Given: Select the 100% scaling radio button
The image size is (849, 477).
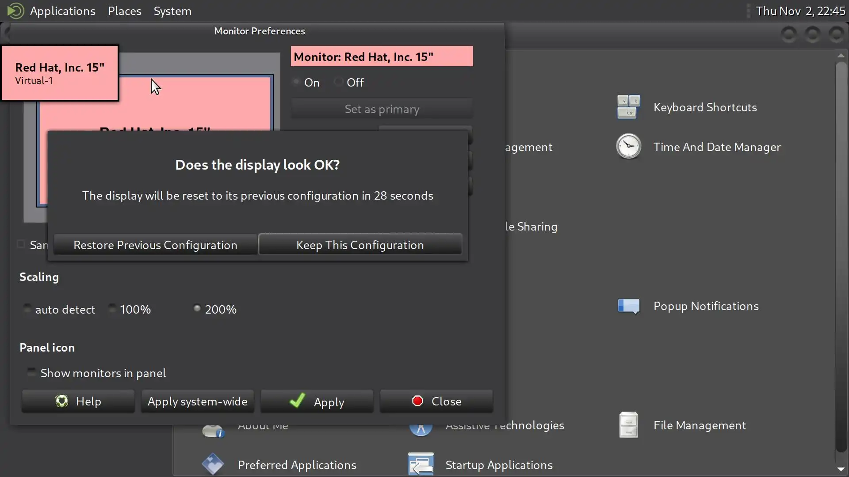Looking at the screenshot, I should click(x=112, y=308).
